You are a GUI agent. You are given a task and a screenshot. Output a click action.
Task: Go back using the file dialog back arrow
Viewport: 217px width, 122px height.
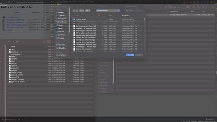(x=74, y=11)
